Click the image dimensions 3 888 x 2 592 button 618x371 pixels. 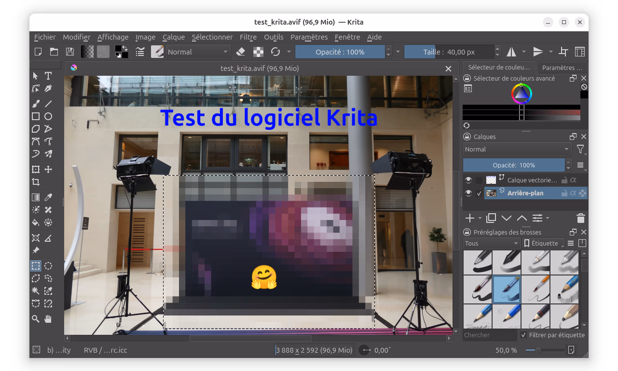pos(314,350)
